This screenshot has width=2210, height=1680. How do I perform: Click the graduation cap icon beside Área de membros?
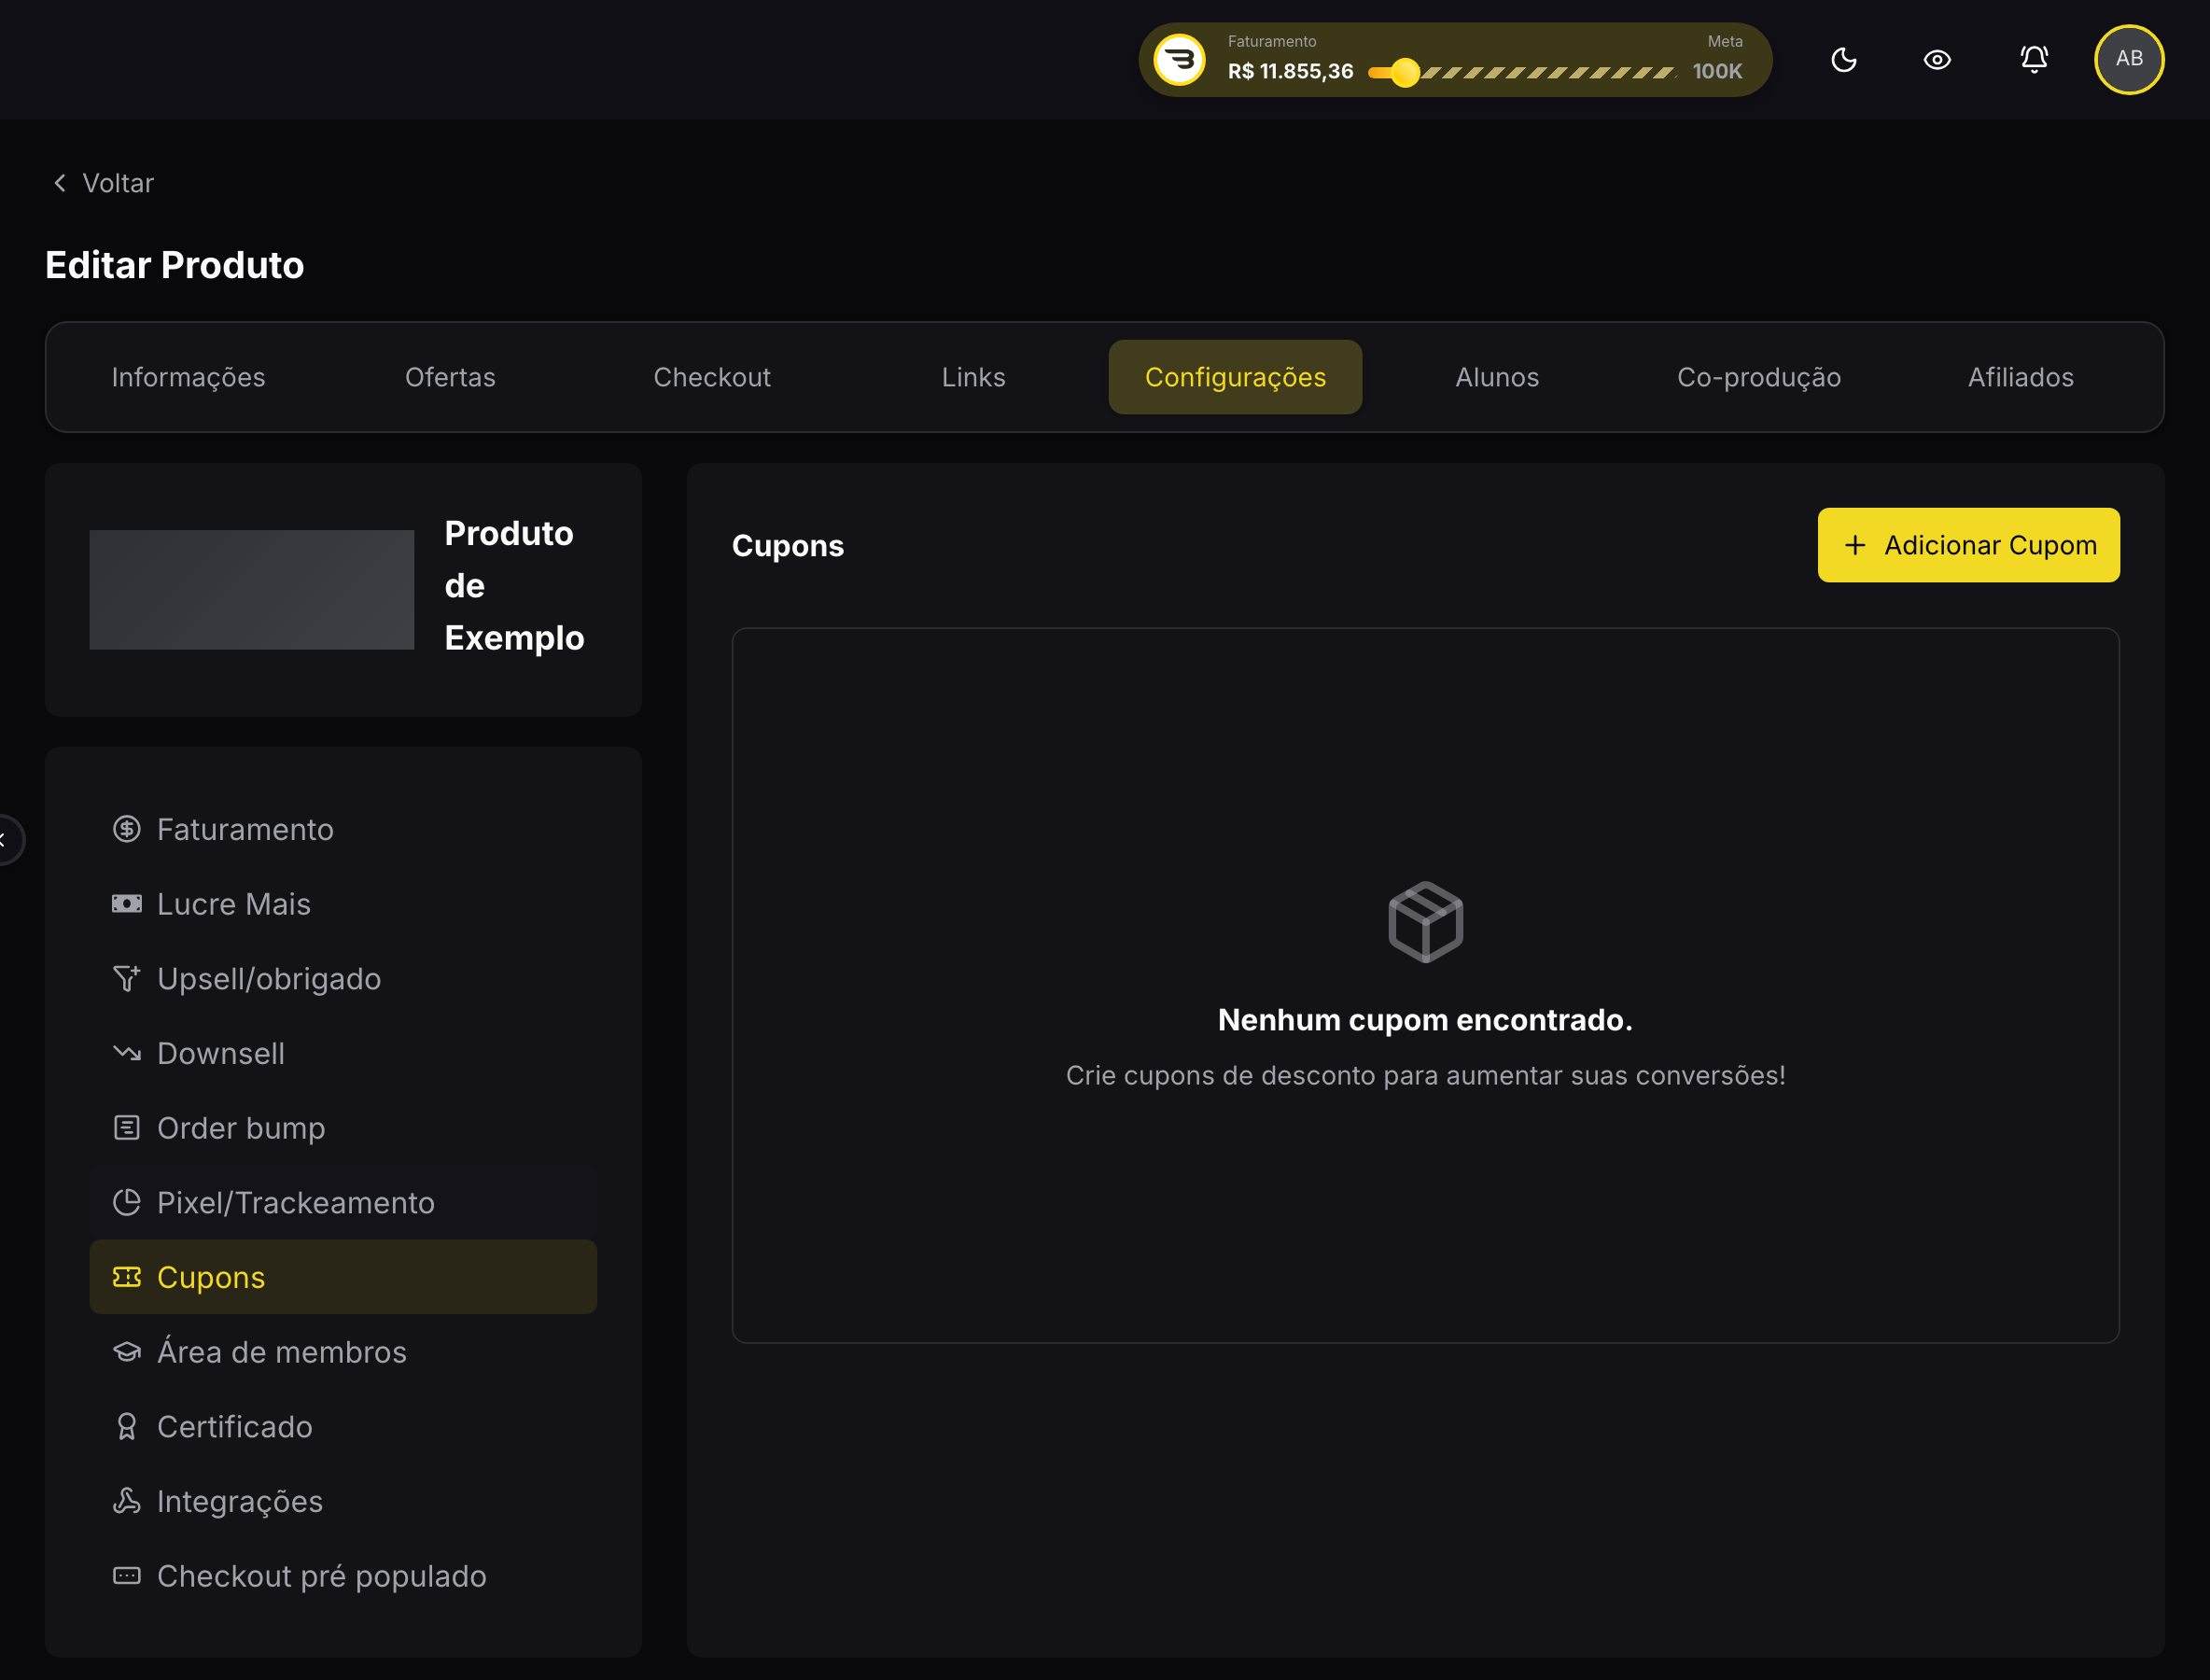pos(127,1352)
